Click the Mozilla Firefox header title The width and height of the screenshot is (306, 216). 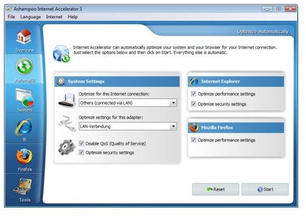217,128
